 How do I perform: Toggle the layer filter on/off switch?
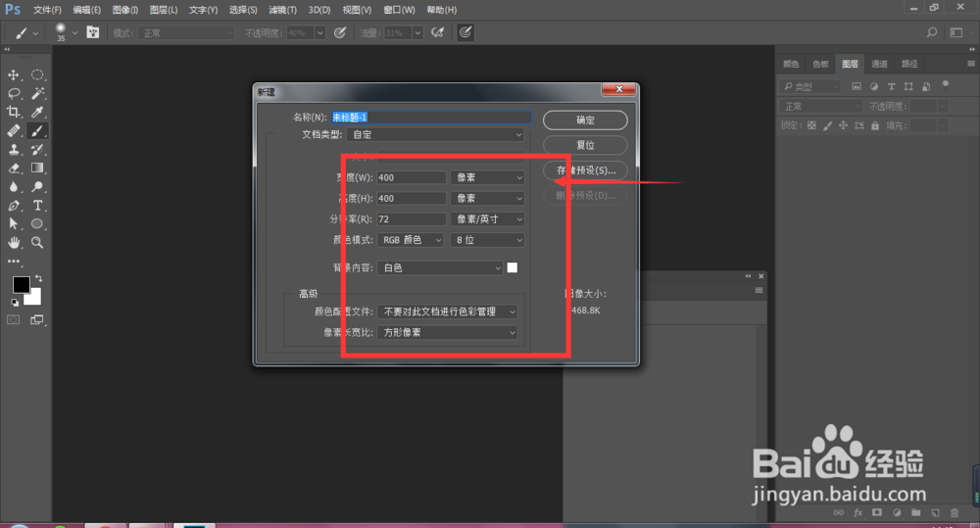pos(945,85)
